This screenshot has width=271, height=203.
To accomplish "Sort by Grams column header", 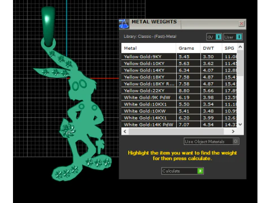I will (188, 48).
